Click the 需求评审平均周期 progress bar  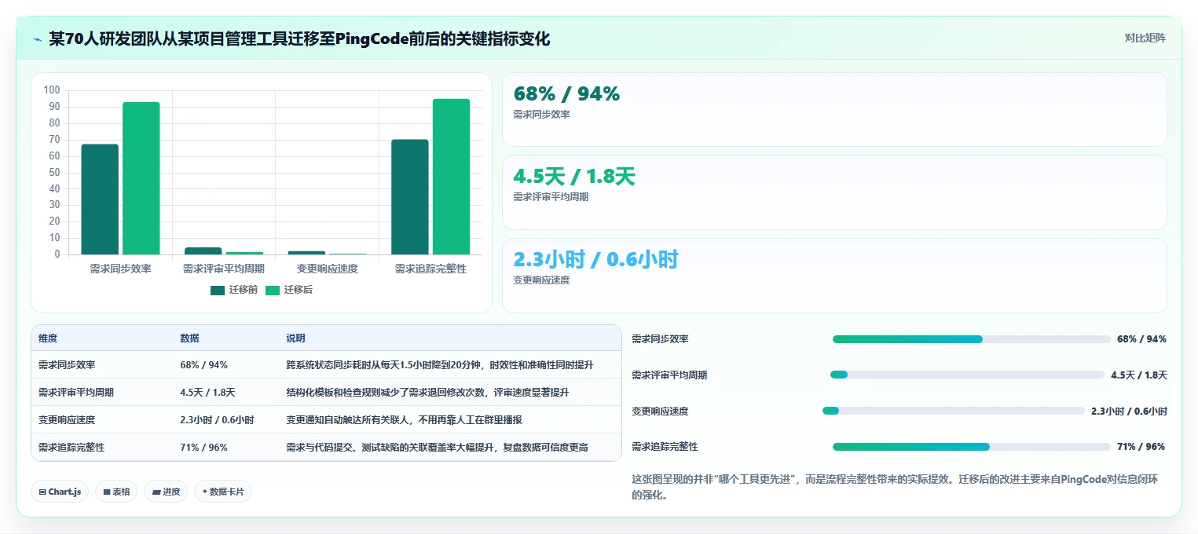(x=967, y=375)
